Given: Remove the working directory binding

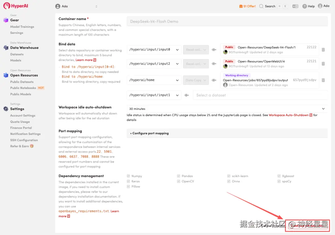Looking at the screenshot, I should pos(323,80).
